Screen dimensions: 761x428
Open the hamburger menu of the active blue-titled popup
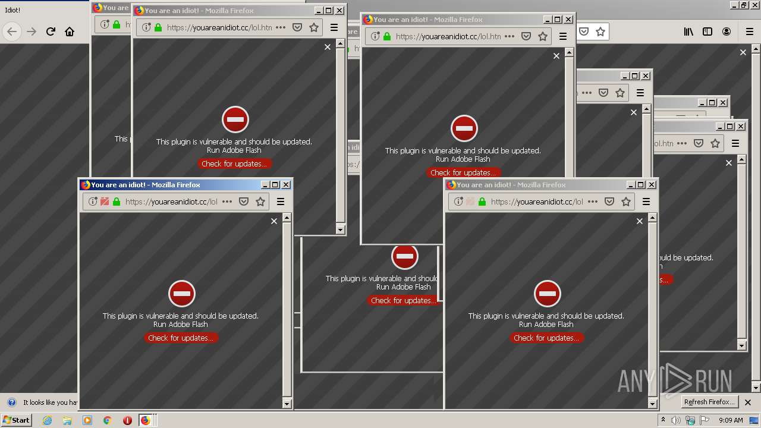[x=281, y=202]
